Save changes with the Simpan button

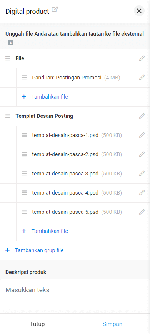pyautogui.click(x=112, y=324)
